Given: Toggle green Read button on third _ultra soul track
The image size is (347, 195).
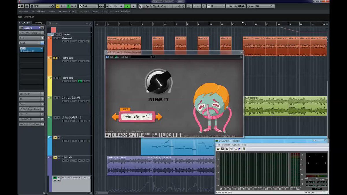Looking at the screenshot, I should (x=80, y=81).
